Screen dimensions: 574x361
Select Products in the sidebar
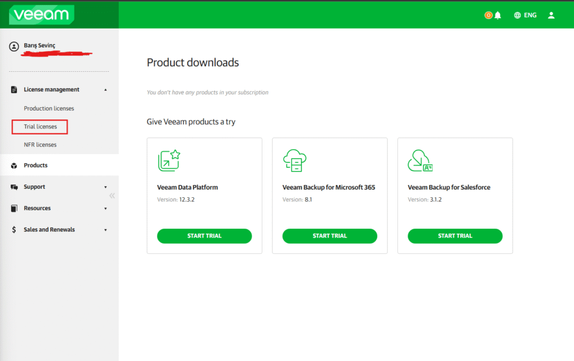pos(59,165)
